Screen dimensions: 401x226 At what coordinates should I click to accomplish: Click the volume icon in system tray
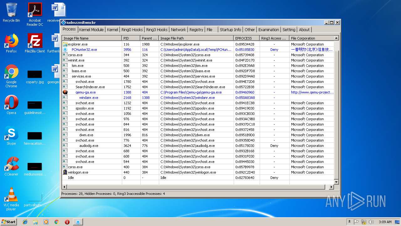click(371, 222)
